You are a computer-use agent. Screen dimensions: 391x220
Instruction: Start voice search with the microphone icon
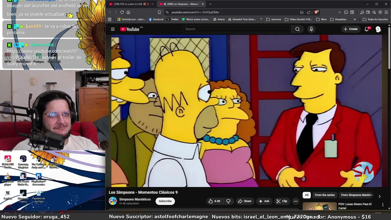[311, 29]
